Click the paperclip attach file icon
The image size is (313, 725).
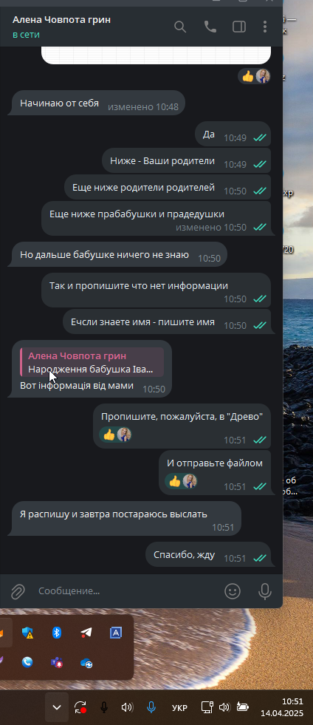(x=18, y=591)
